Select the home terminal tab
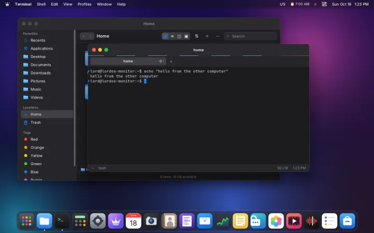This screenshot has height=233, width=374. (x=128, y=61)
